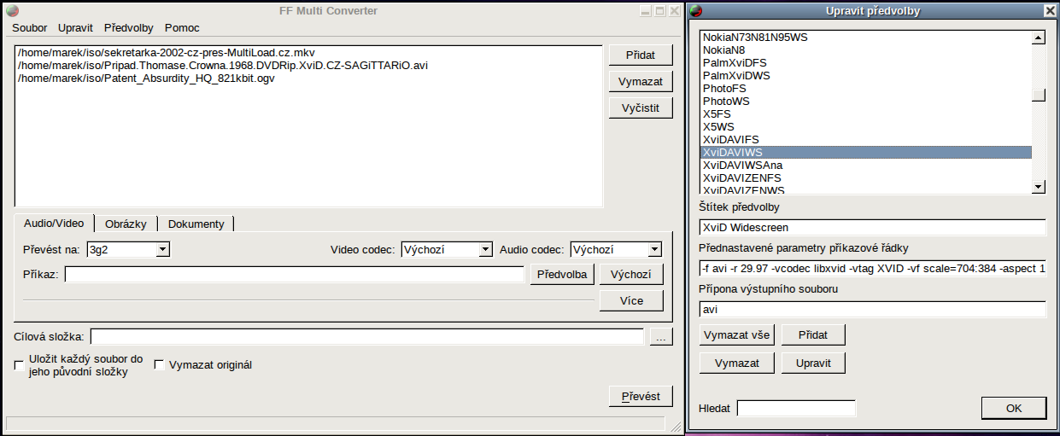
Task: Click the Předvolba button
Action: (563, 275)
